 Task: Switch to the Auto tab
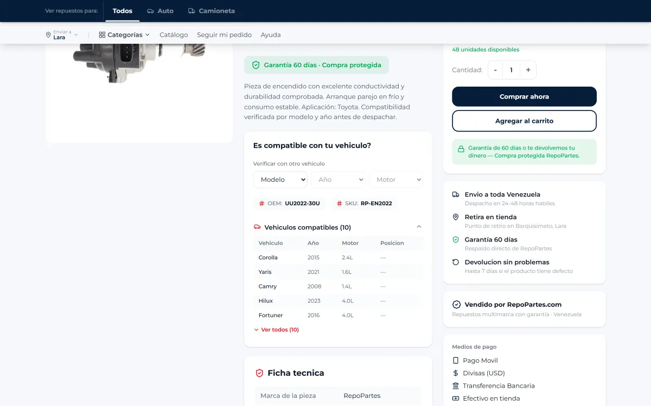point(160,11)
